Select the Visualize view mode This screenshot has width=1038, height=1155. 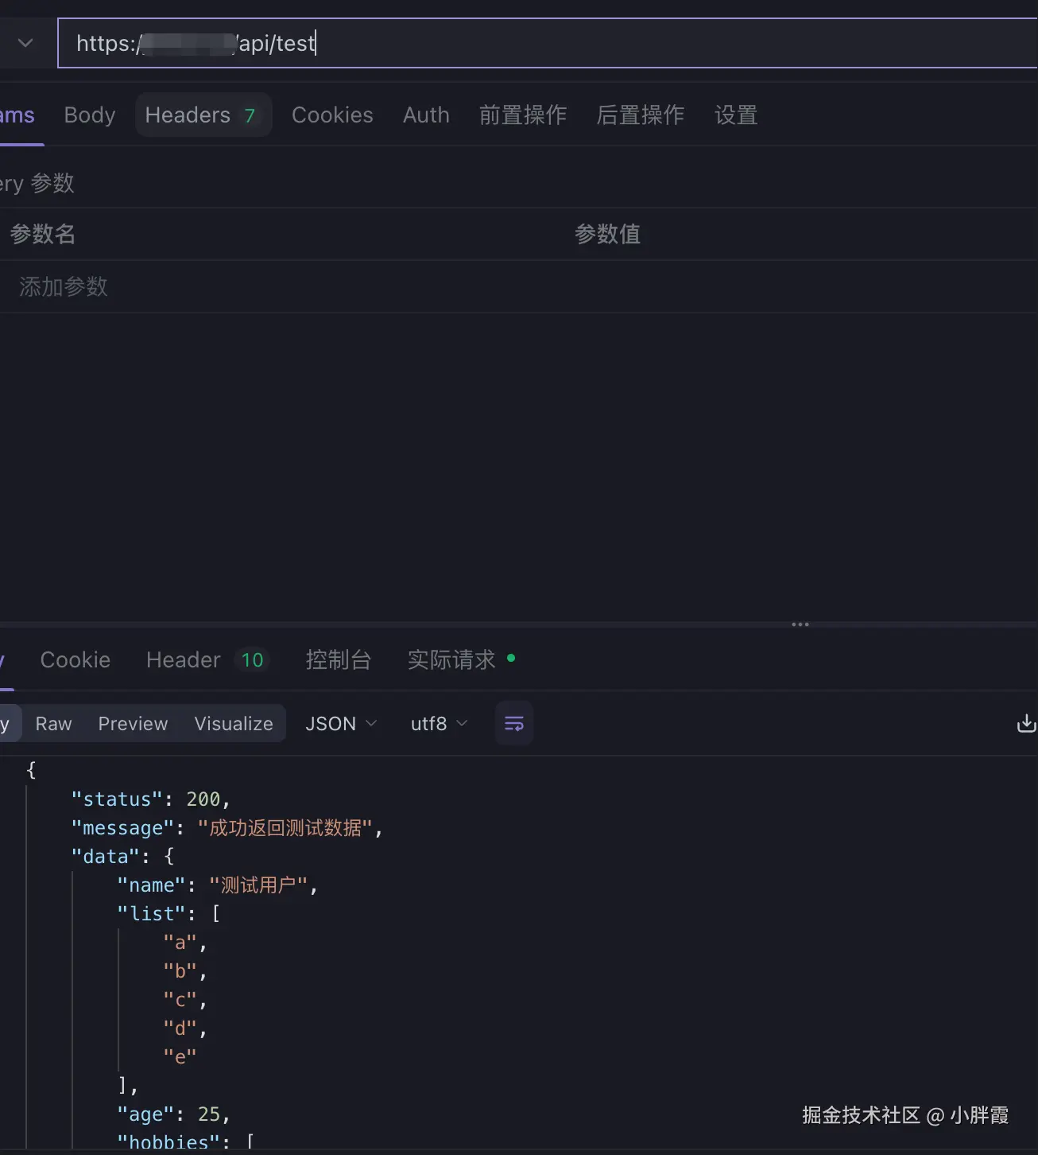[234, 724]
